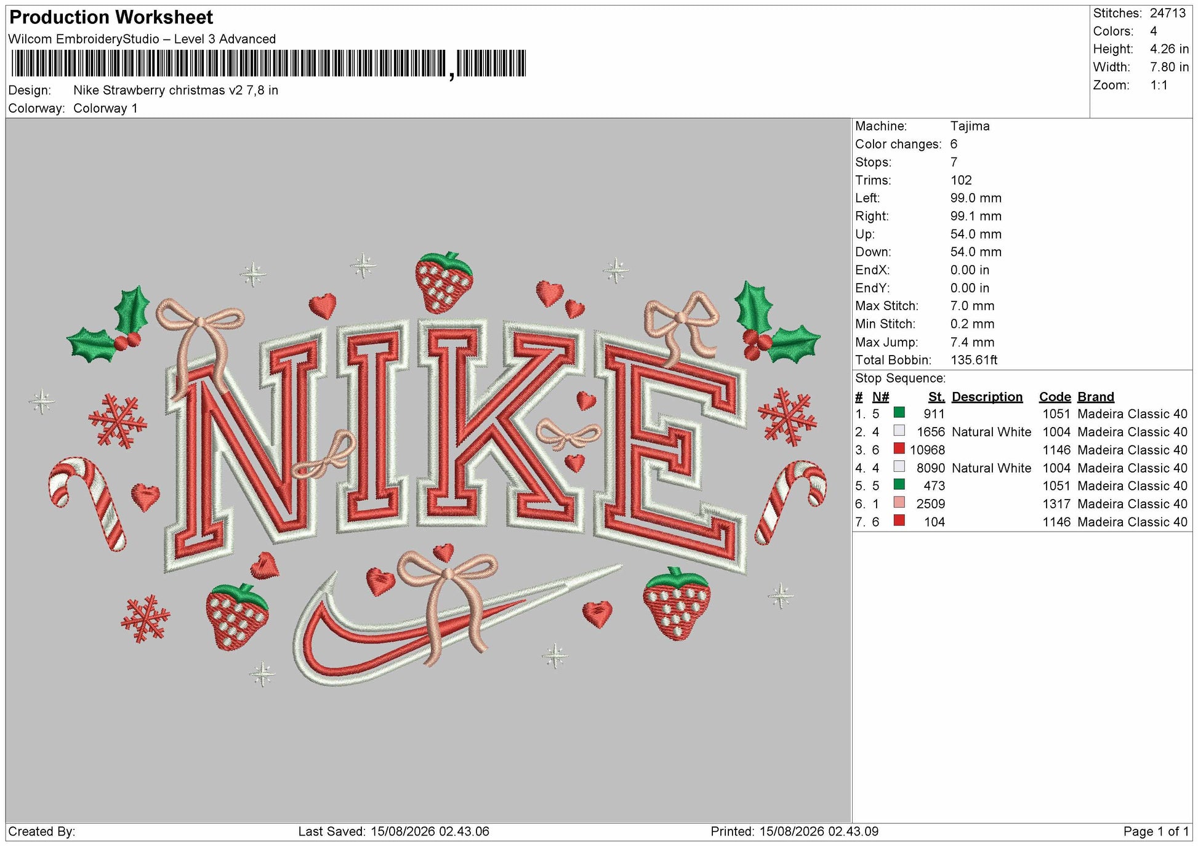Screen dimensions: 1198x846
Task: Click stitch count "8090" in row 4
Action: coord(931,468)
